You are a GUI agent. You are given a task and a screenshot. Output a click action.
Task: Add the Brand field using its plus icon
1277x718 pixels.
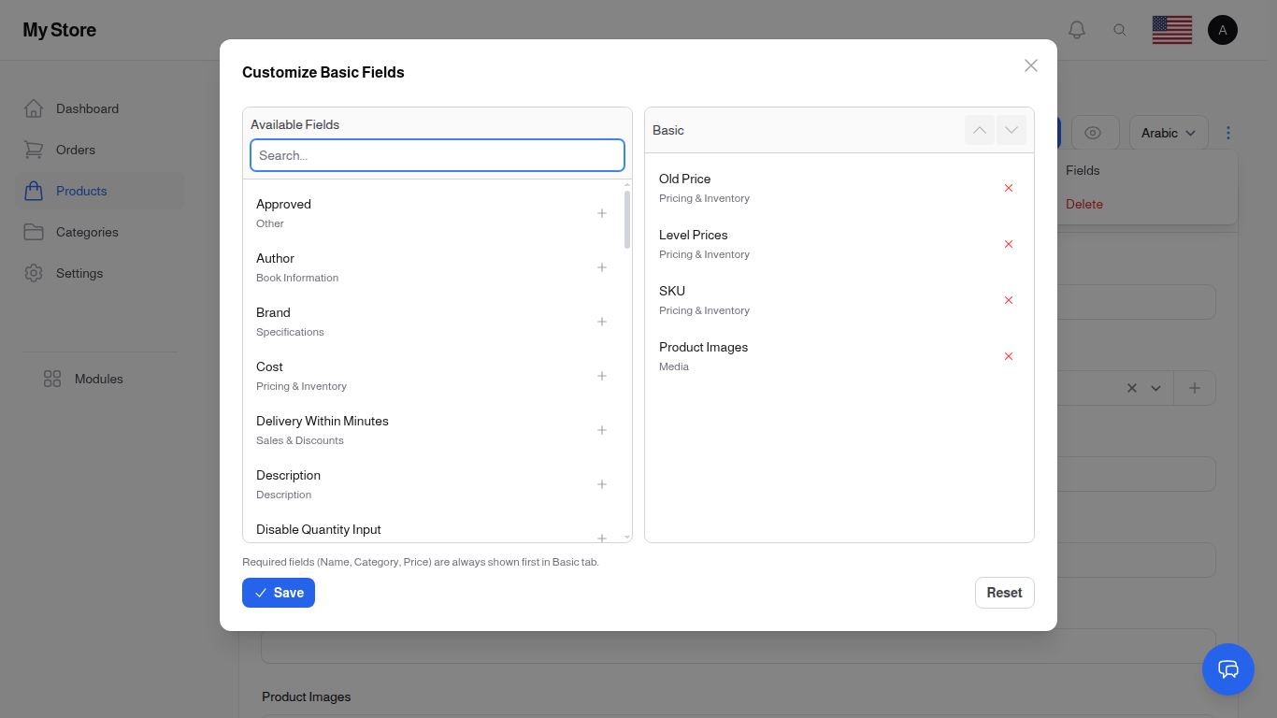[x=602, y=322]
